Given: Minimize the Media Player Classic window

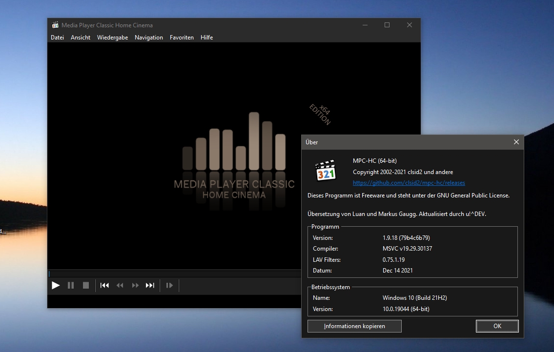Looking at the screenshot, I should click(x=365, y=25).
